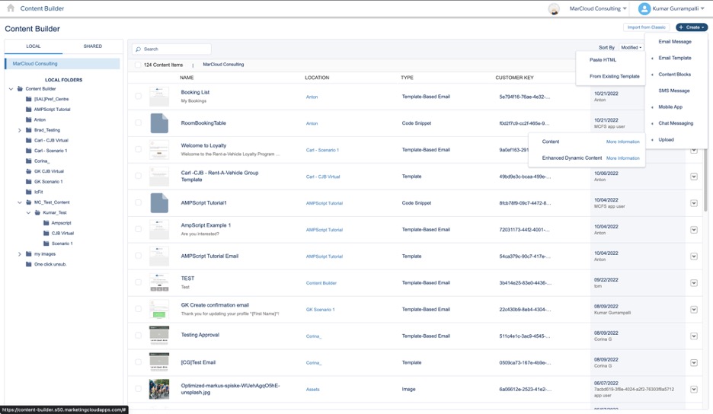Open the Booking List email thumbnail
Viewport: 713px width, 414px height.
[x=159, y=97]
